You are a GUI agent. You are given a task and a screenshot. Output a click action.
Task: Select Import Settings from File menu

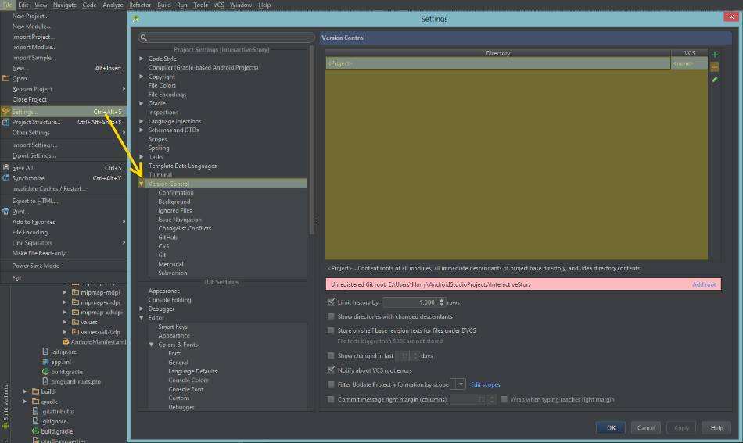pyautogui.click(x=34, y=145)
